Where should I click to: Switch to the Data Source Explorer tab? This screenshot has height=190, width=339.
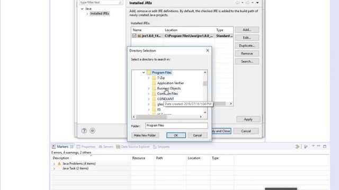133,147
